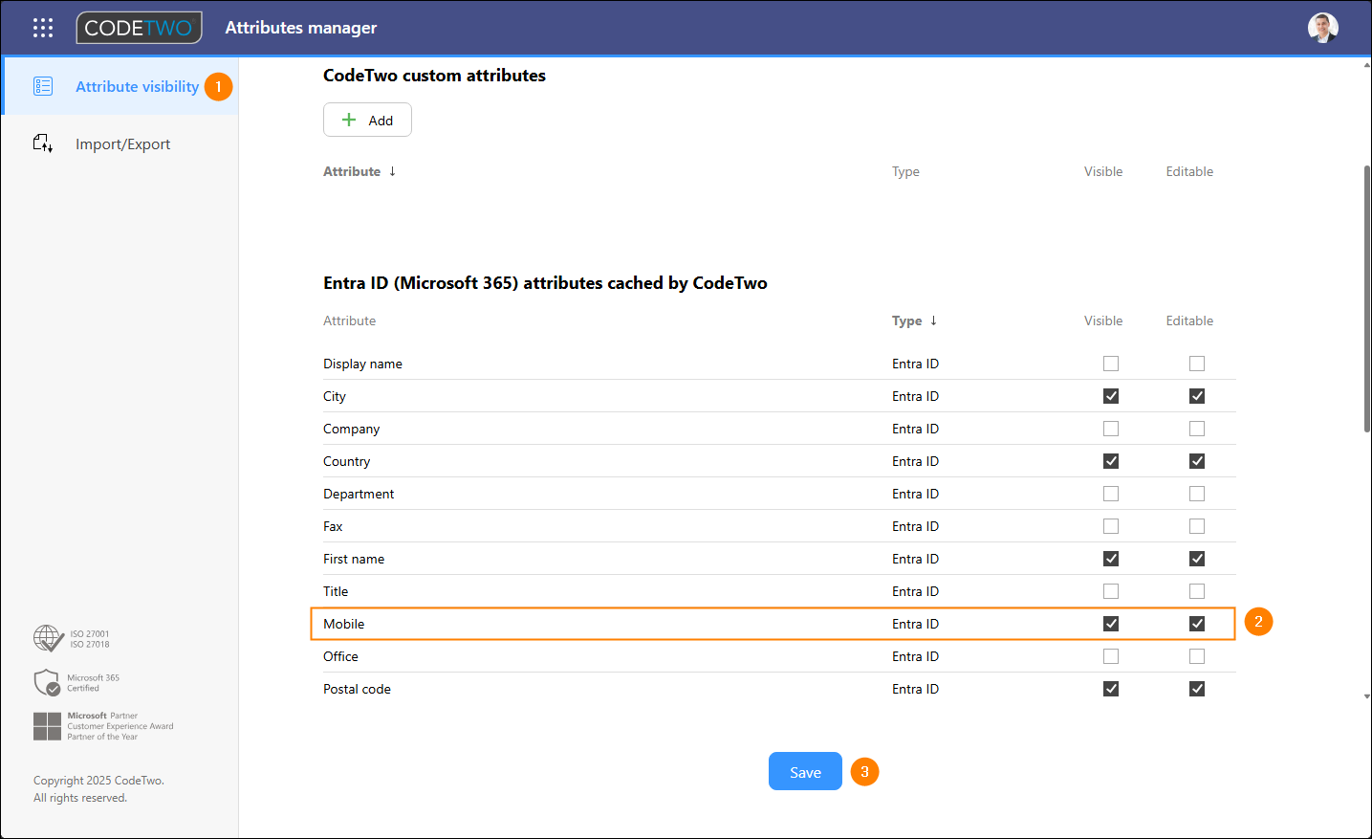Check the Visible checkbox for Company
This screenshot has height=839, width=1372.
click(1110, 429)
